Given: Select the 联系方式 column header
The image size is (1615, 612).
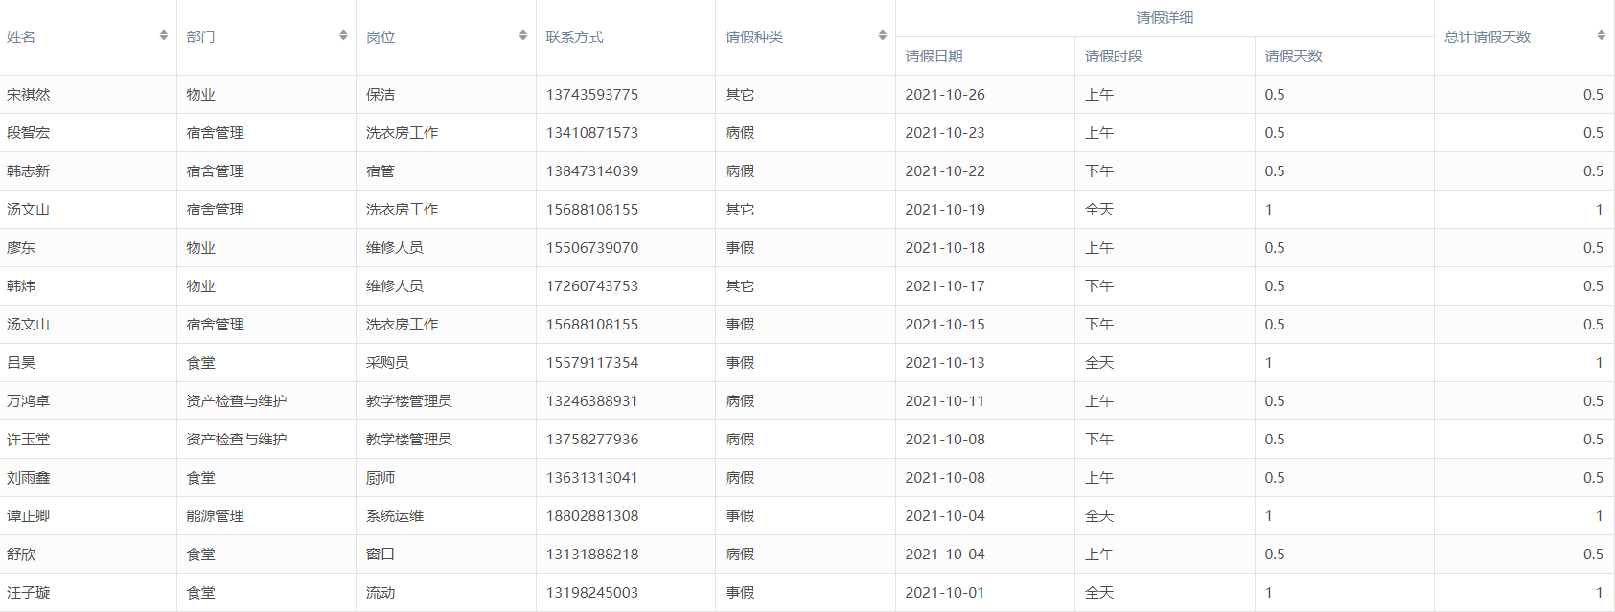Looking at the screenshot, I should coord(575,37).
